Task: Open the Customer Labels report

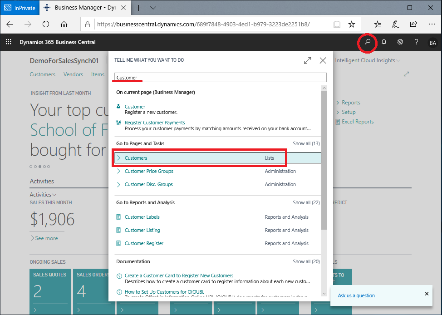Action: coord(142,217)
